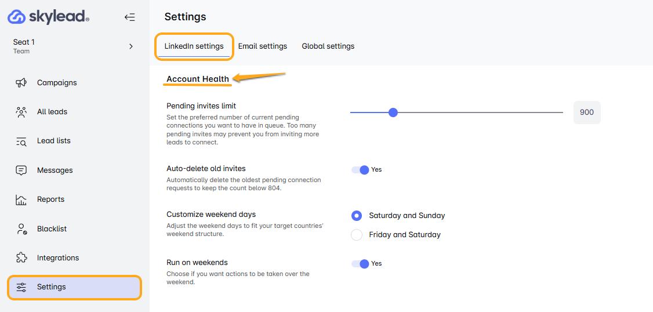This screenshot has height=312, width=653.
Task: Click the Lead lists search icon
Action: point(21,141)
